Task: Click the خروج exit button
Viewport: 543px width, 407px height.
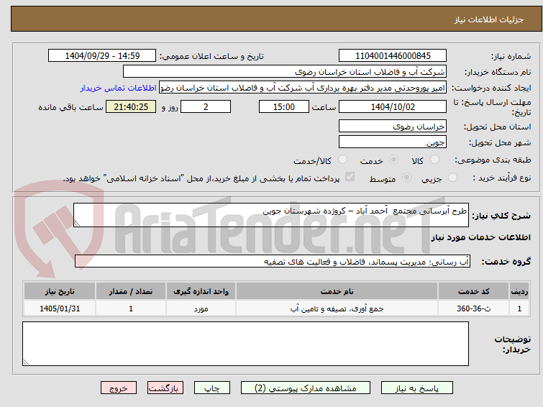Action: coord(119,388)
